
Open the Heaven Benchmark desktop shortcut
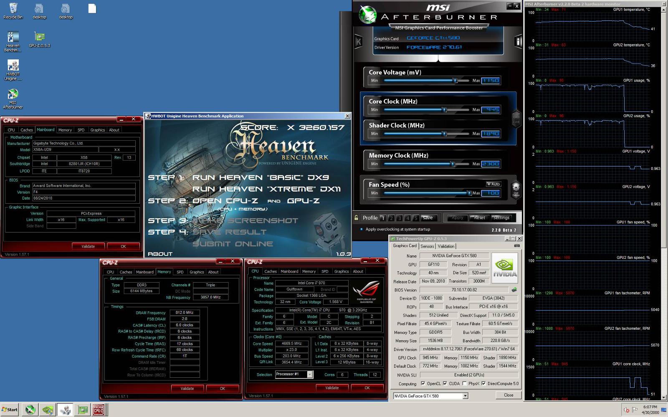pyautogui.click(x=13, y=42)
